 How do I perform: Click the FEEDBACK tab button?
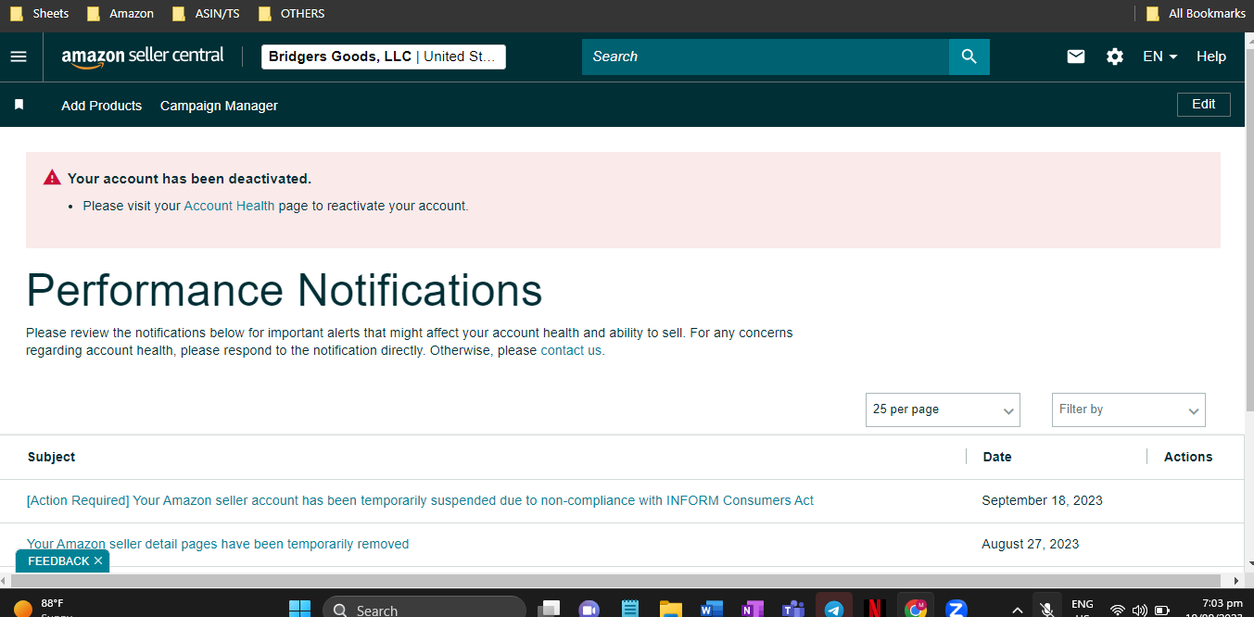click(x=57, y=561)
